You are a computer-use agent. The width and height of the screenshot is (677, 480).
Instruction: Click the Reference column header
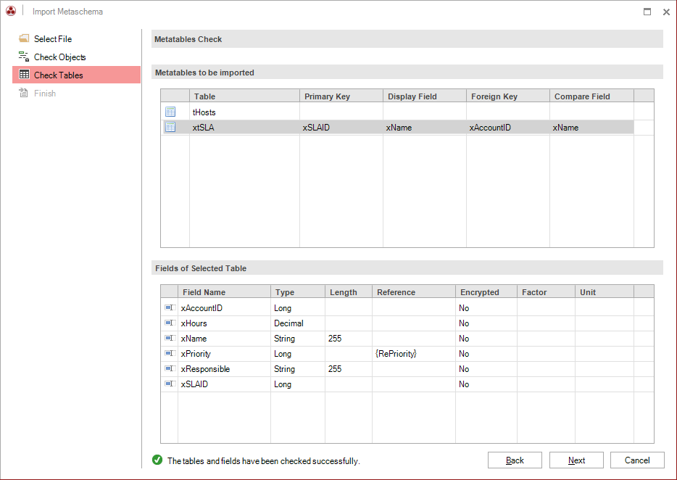(x=414, y=291)
